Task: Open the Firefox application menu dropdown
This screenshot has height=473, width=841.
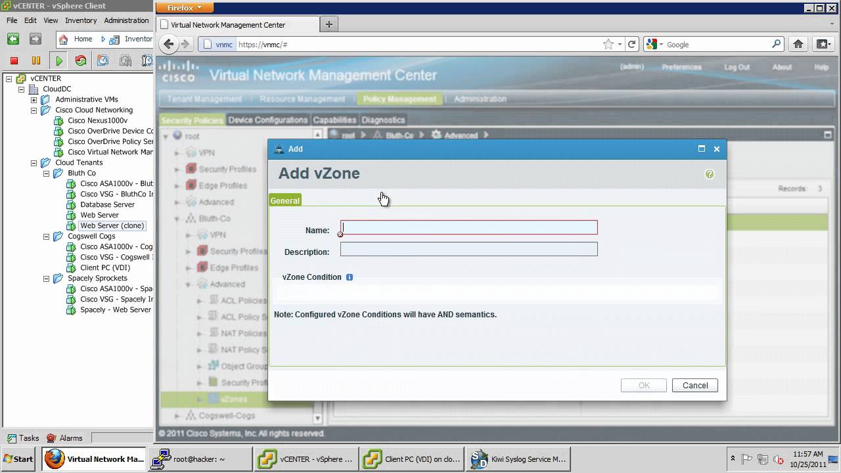Action: coord(185,8)
